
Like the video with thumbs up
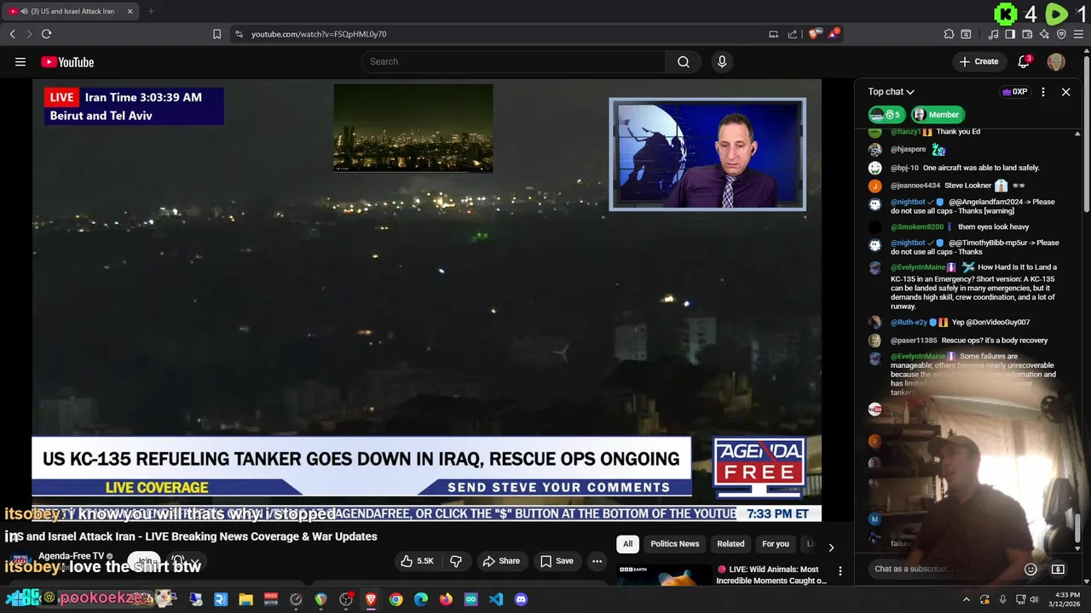418,561
